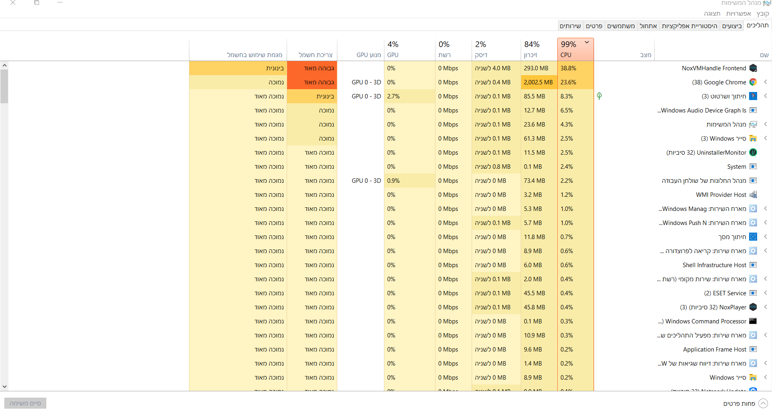
Task: Click the פחות פרטים circle arrow icon
Action: click(x=763, y=403)
